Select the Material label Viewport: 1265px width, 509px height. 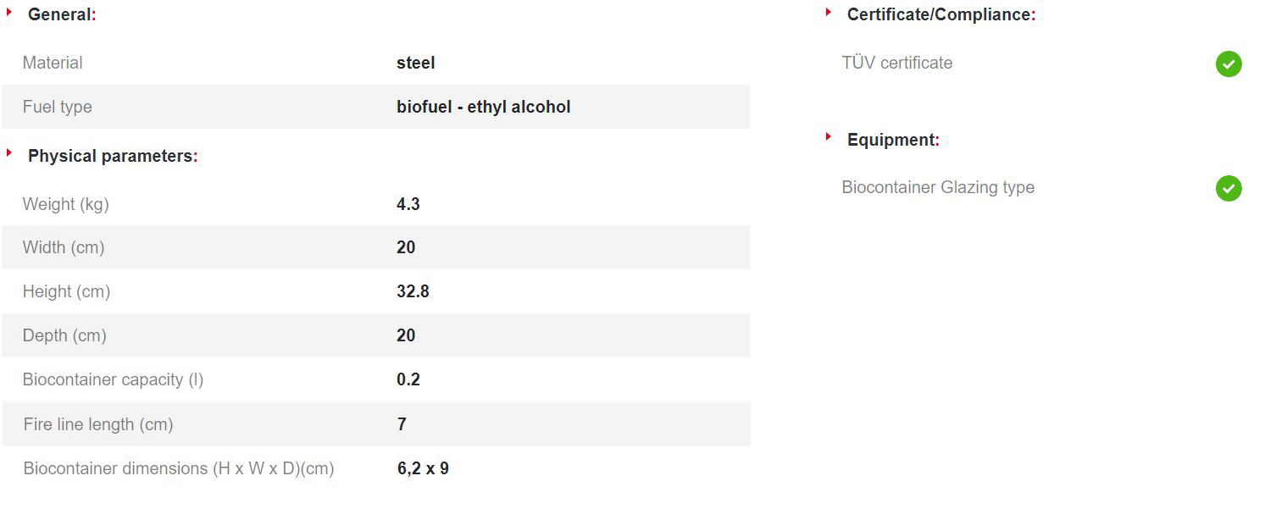point(53,63)
